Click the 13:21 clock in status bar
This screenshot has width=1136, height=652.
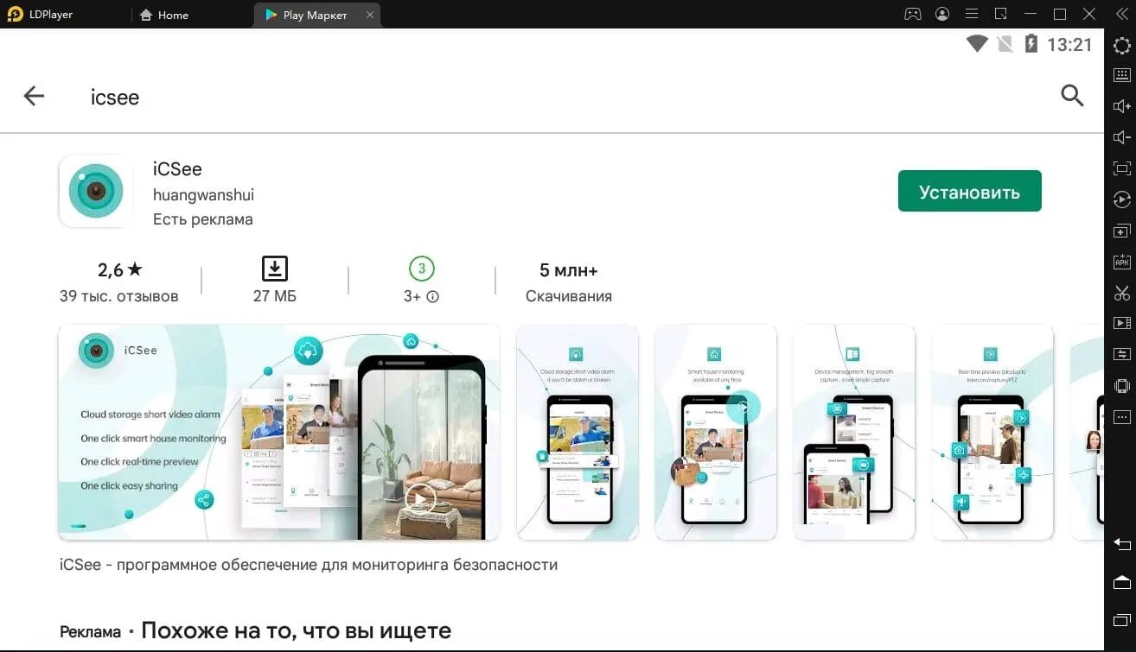click(x=1070, y=45)
